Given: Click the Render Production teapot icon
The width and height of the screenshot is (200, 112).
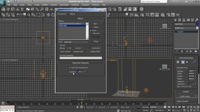Looking at the screenshot, I should point(178,15).
